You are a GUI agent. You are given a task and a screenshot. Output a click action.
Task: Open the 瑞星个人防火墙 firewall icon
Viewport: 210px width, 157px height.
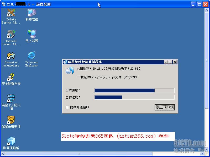(11, 102)
